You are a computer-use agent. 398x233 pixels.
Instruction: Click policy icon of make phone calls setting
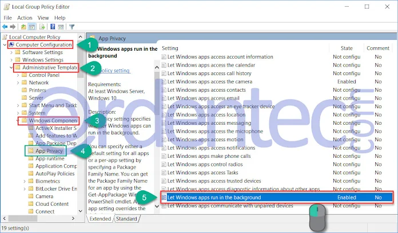164,156
